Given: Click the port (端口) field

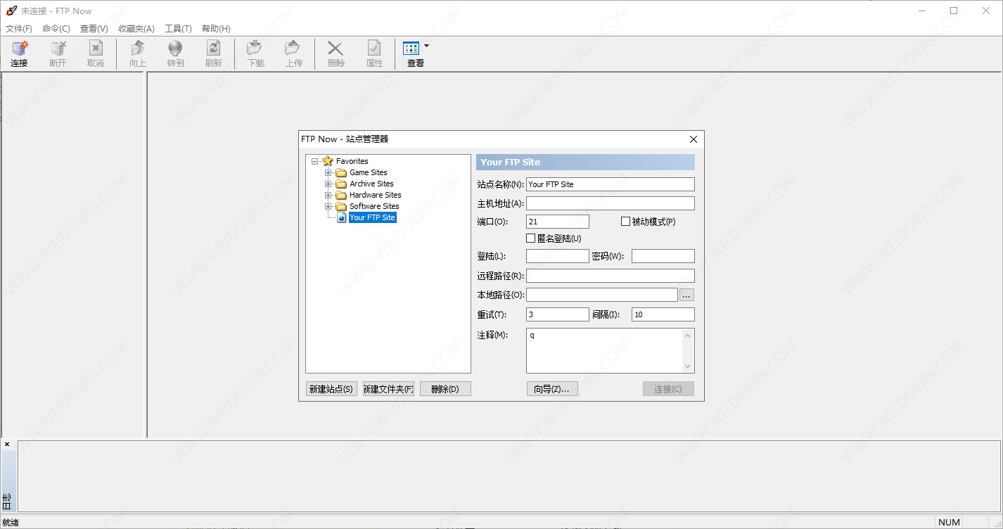Looking at the screenshot, I should click(x=558, y=222).
